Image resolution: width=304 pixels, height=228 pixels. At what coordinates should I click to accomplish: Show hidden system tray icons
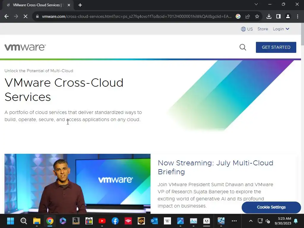(x=251, y=221)
